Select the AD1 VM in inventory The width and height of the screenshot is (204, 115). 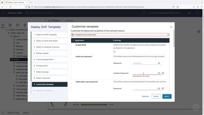pos(18,43)
